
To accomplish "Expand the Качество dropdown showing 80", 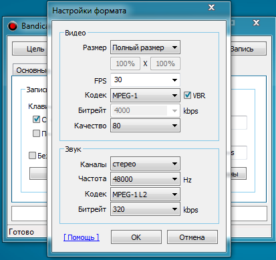I will click(145, 126).
